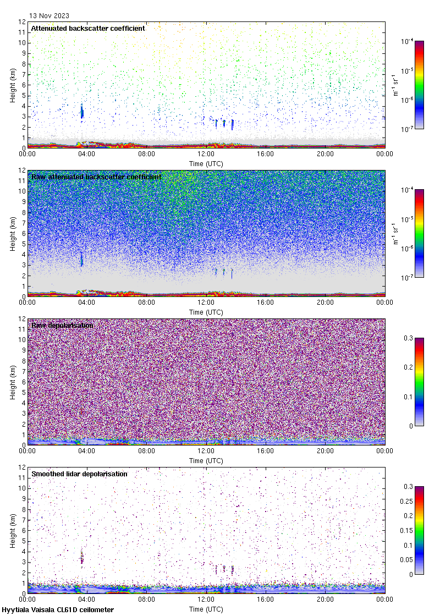Click "Time (UTC)" label under the Raw depolarisation plot
Viewport: 429px width, 616px height.
tap(206, 460)
